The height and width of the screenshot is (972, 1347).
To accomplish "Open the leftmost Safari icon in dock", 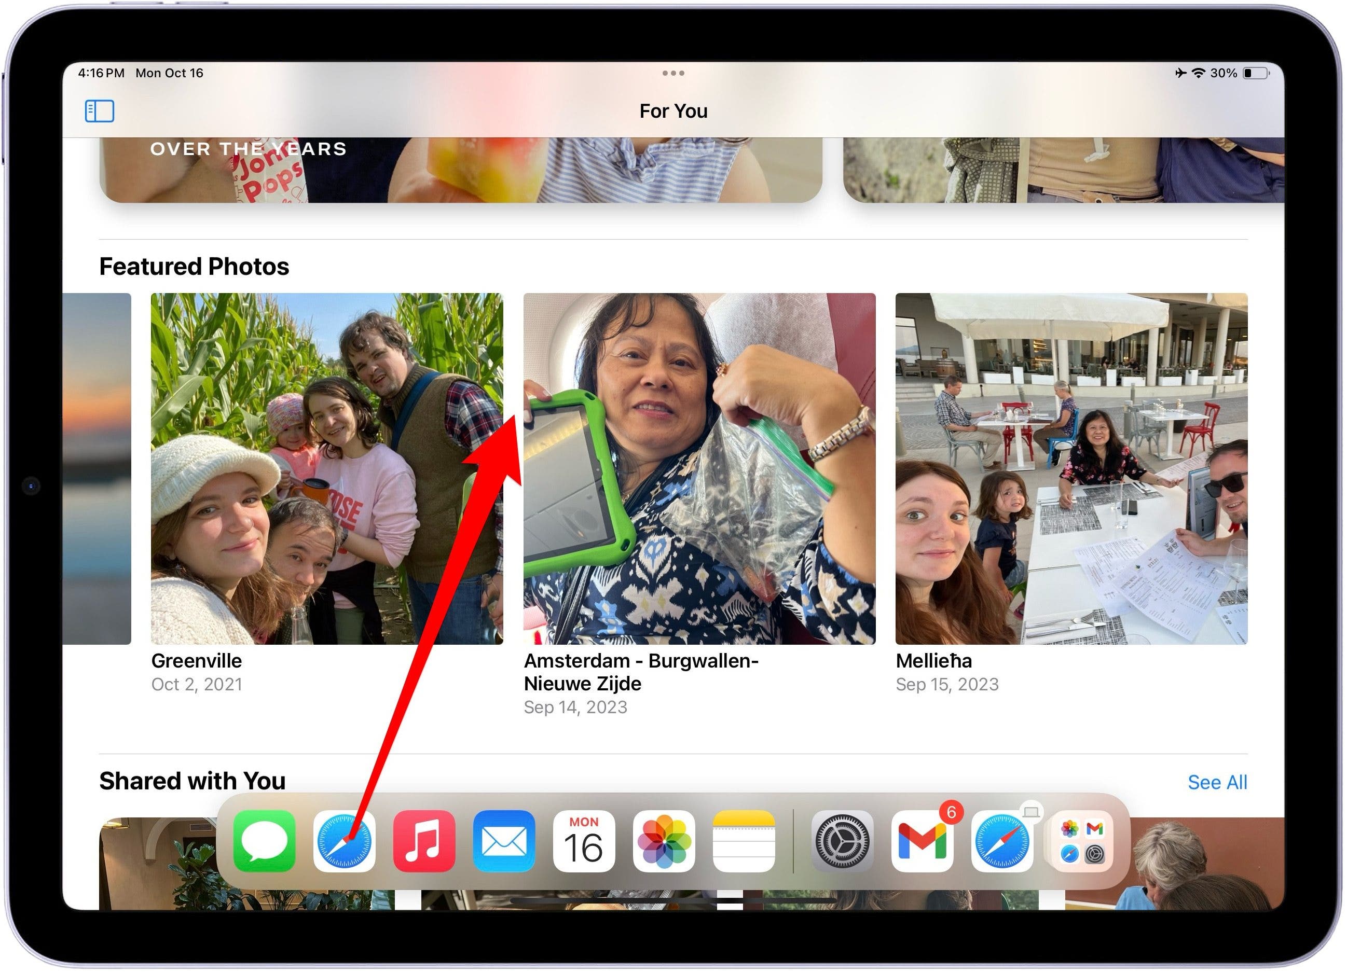I will pos(344,841).
